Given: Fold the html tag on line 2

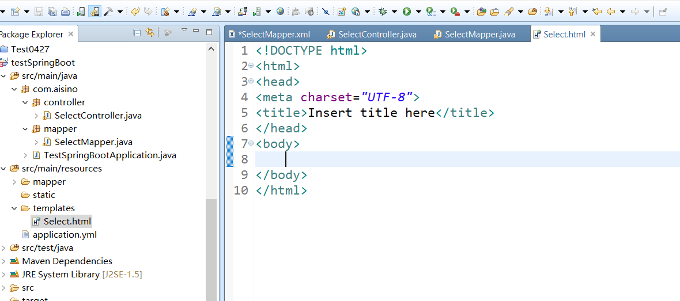Looking at the screenshot, I should tap(251, 66).
